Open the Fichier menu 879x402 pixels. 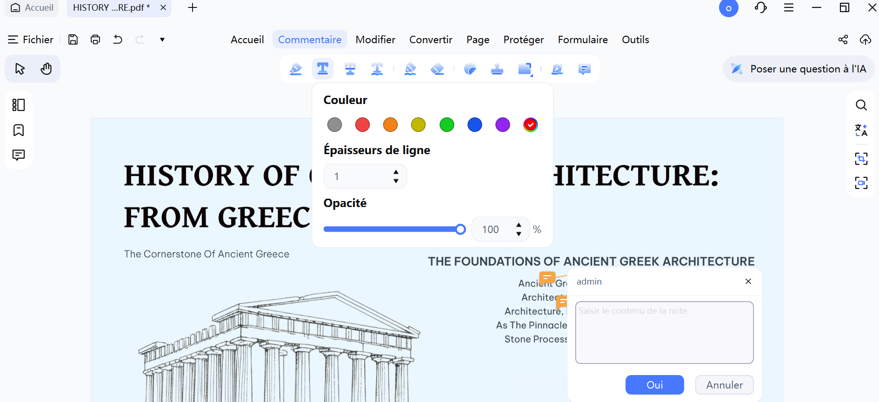(x=31, y=39)
